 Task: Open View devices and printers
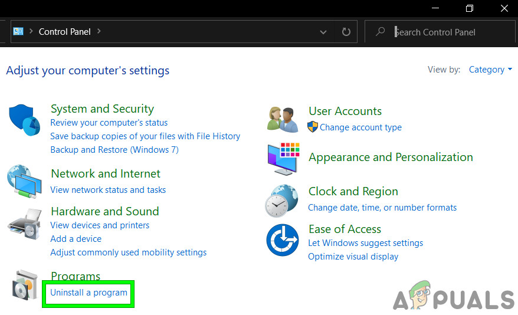tap(100, 225)
